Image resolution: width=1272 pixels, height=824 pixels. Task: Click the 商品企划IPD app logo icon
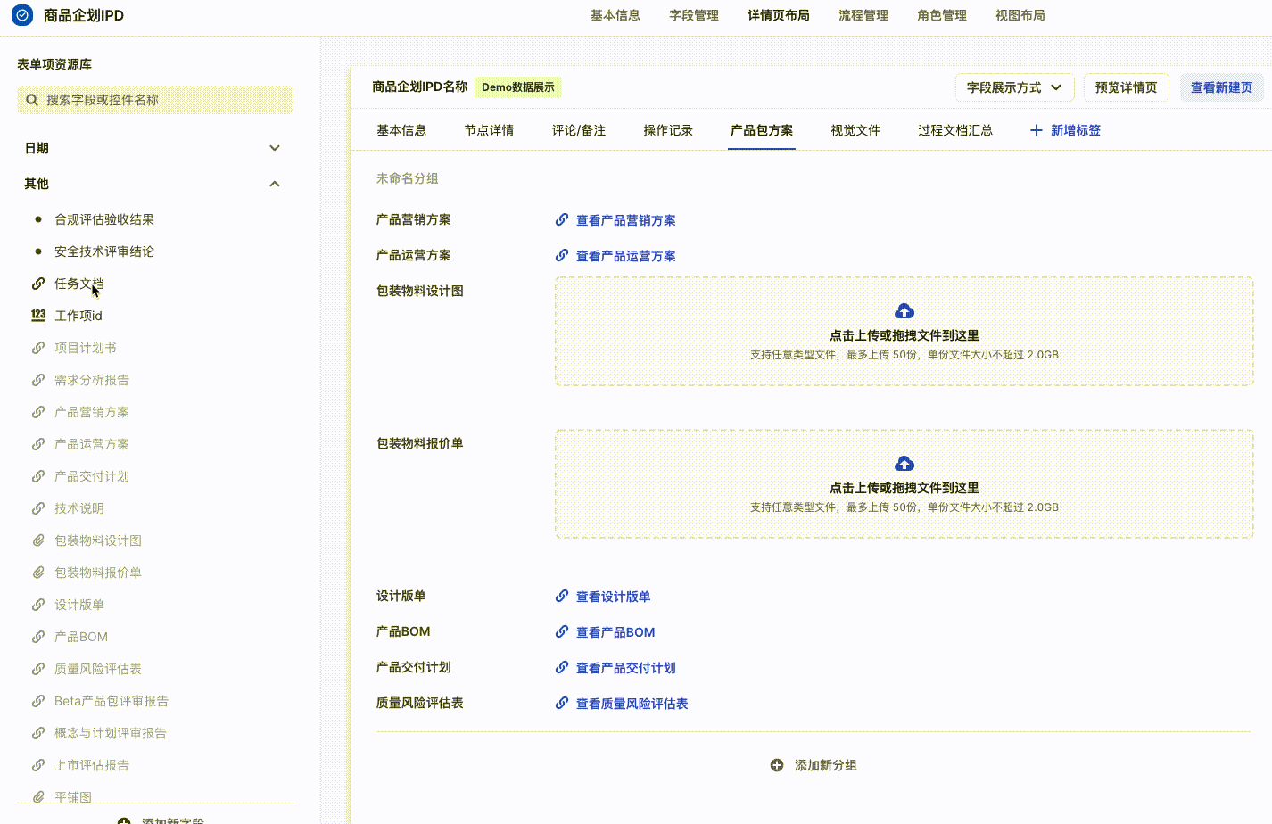(x=22, y=15)
